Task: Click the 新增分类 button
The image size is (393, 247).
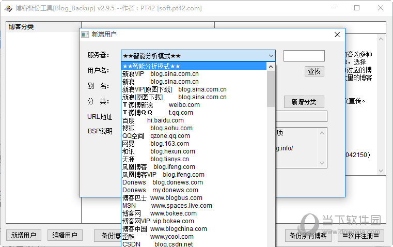Action: coord(304,102)
